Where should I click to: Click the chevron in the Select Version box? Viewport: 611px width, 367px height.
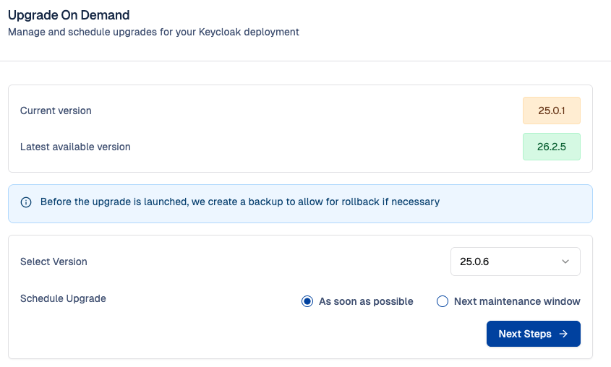(565, 262)
